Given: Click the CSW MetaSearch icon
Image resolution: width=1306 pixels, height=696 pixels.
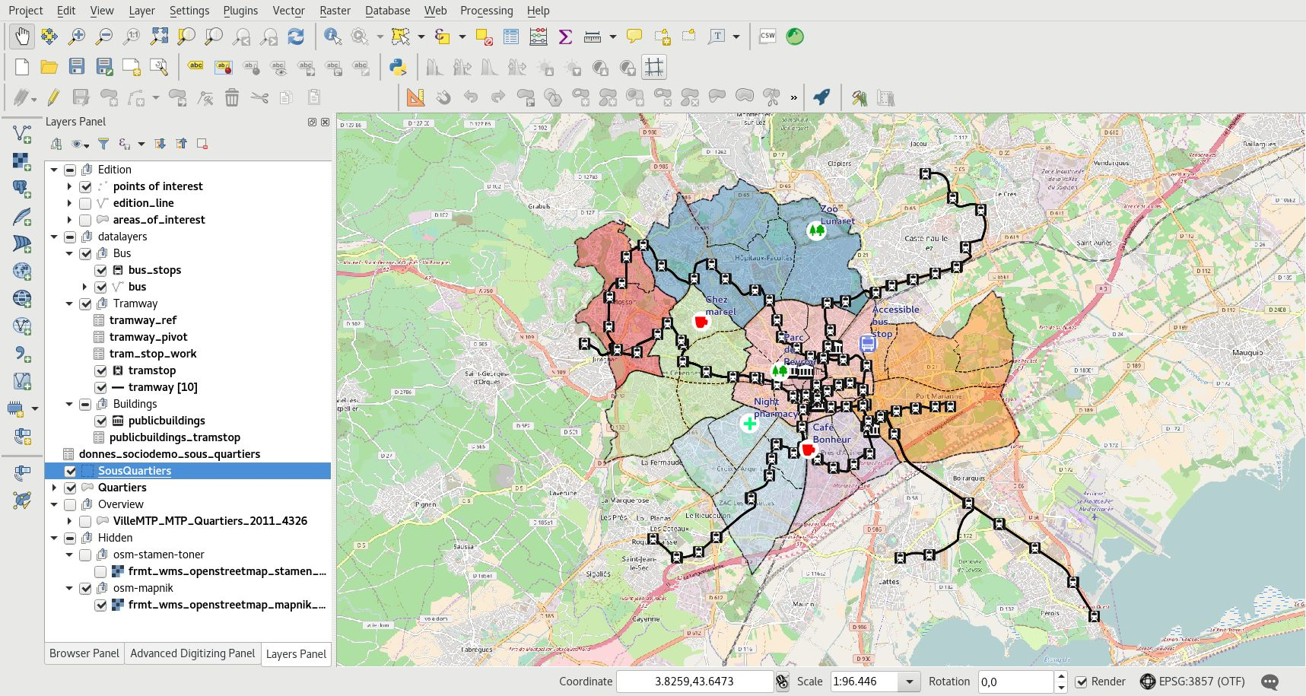Looking at the screenshot, I should (x=767, y=36).
